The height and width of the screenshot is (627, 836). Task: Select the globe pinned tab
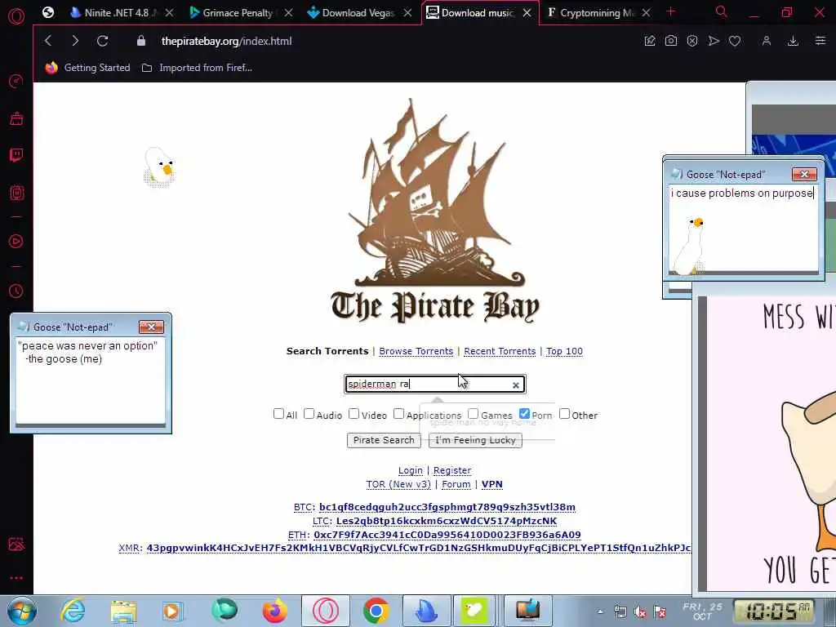pyautogui.click(x=48, y=12)
